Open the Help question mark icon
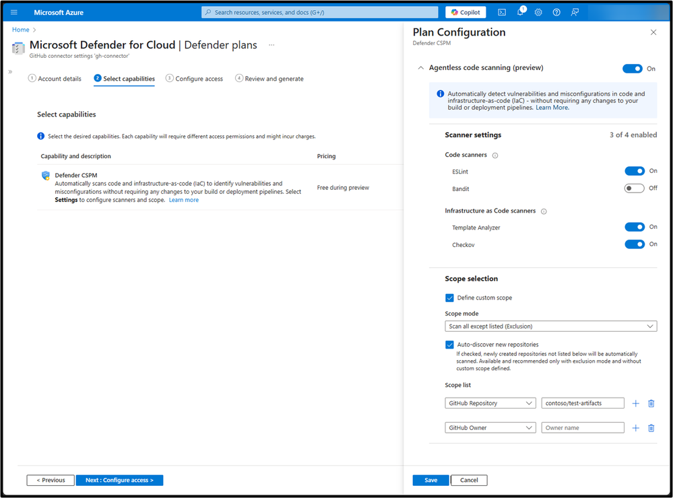 556,12
